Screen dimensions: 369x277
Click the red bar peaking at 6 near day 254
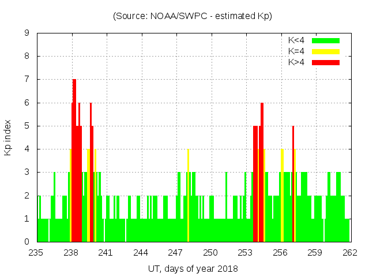coord(262,173)
